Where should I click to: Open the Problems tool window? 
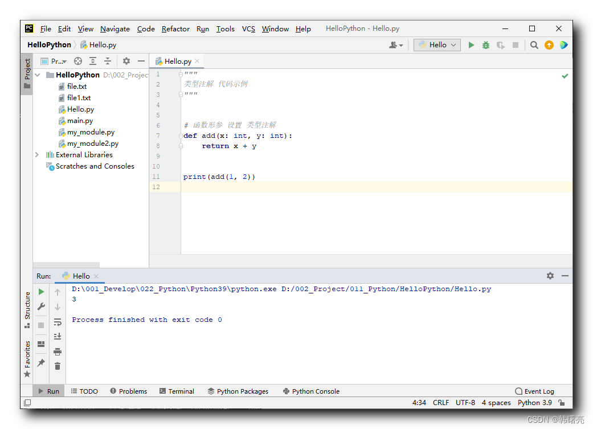click(129, 391)
